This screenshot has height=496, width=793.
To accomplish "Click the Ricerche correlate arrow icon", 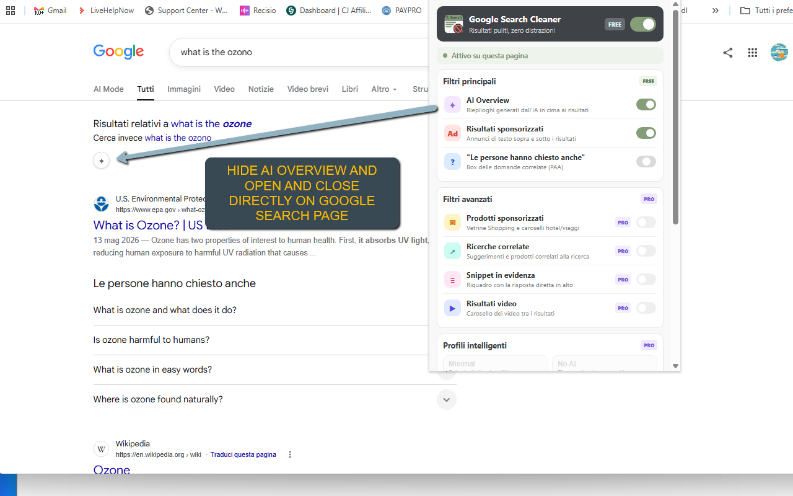I will (452, 251).
